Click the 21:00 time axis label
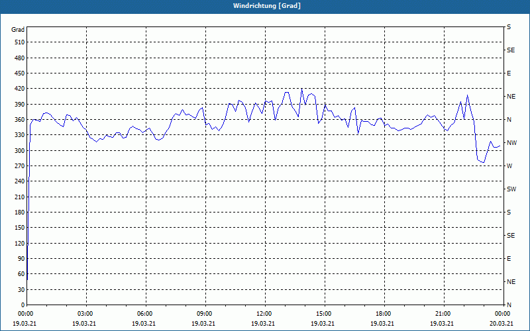 pyautogui.click(x=444, y=313)
